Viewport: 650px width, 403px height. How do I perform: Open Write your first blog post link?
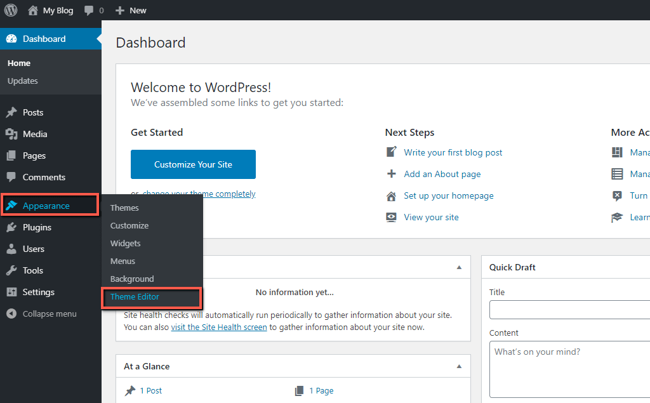tap(453, 152)
